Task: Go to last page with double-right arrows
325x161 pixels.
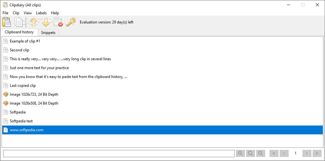Action: pyautogui.click(x=317, y=153)
